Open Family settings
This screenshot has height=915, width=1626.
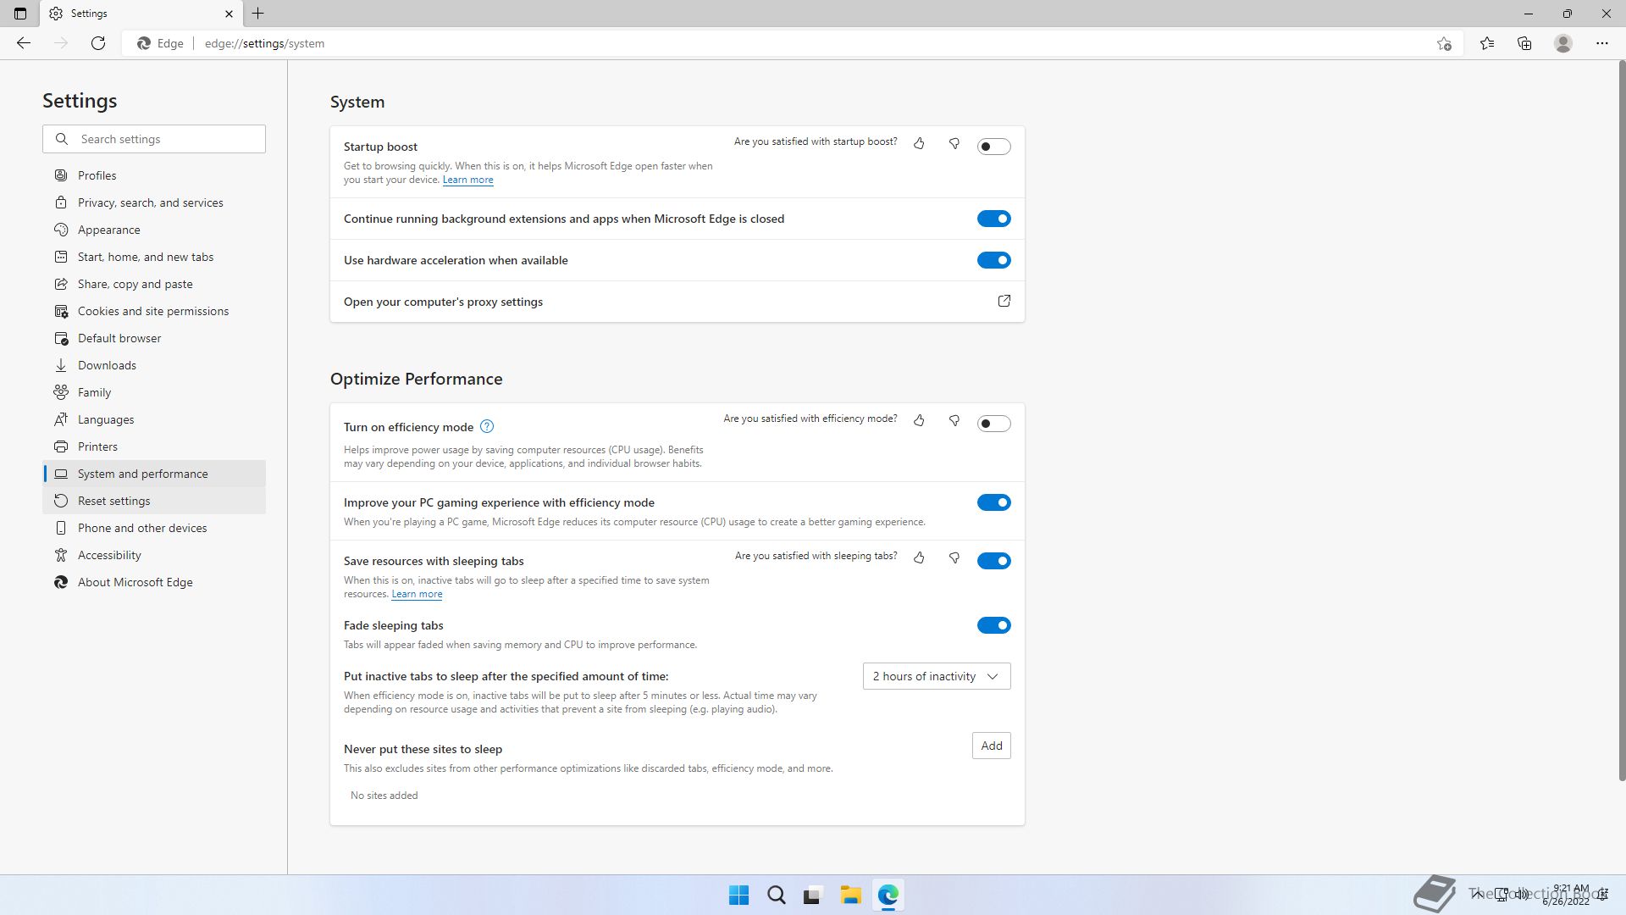coord(154,392)
